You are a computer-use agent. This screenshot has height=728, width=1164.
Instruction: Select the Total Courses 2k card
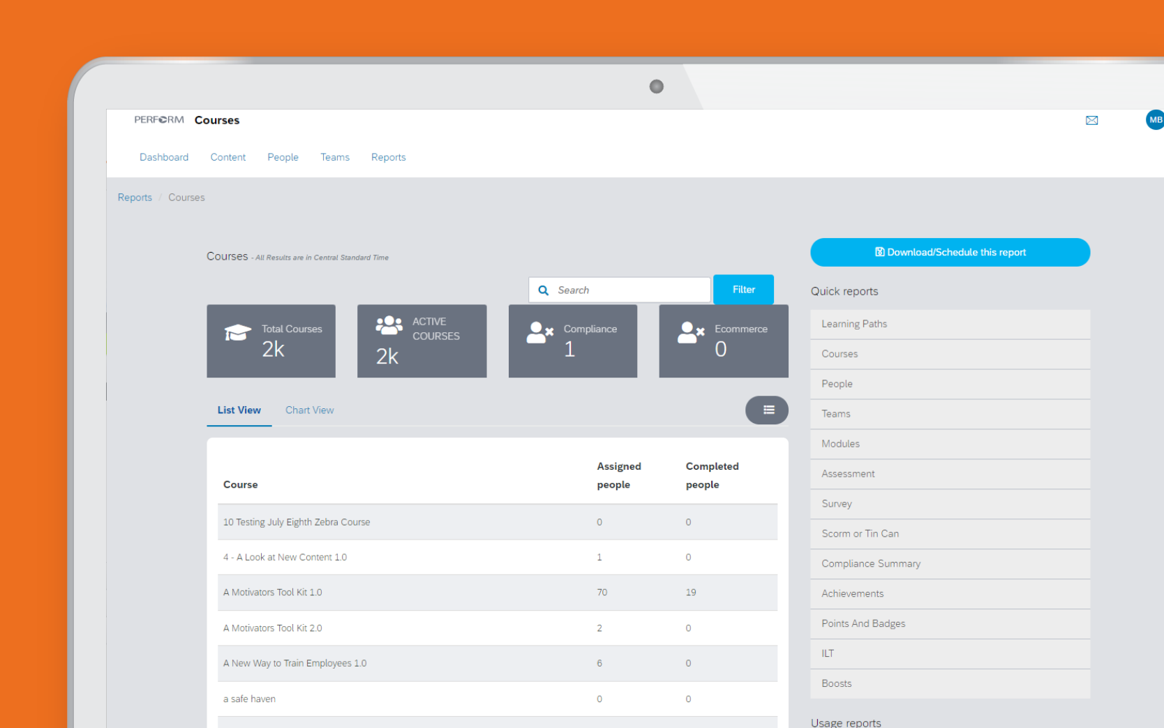(x=271, y=341)
